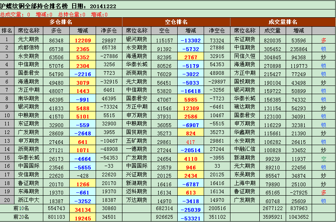Image resolution: width=336 pixels, height=222 pixels.
Task: Select 东吴期货 seat name
Action: (x=244, y=175)
